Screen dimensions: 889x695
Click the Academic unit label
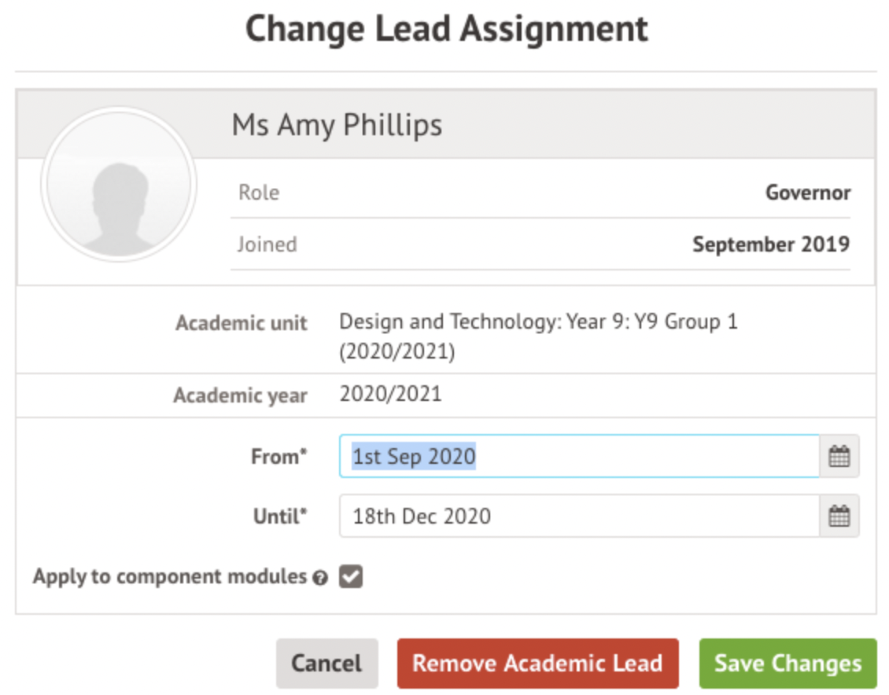[x=241, y=323]
